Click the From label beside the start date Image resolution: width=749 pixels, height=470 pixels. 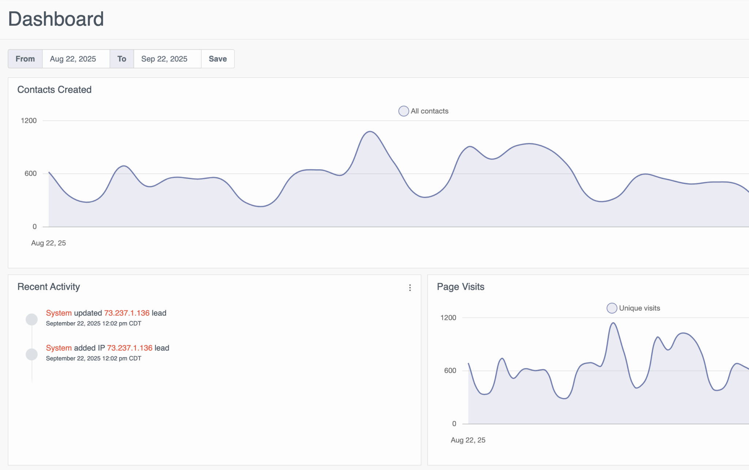pyautogui.click(x=25, y=59)
